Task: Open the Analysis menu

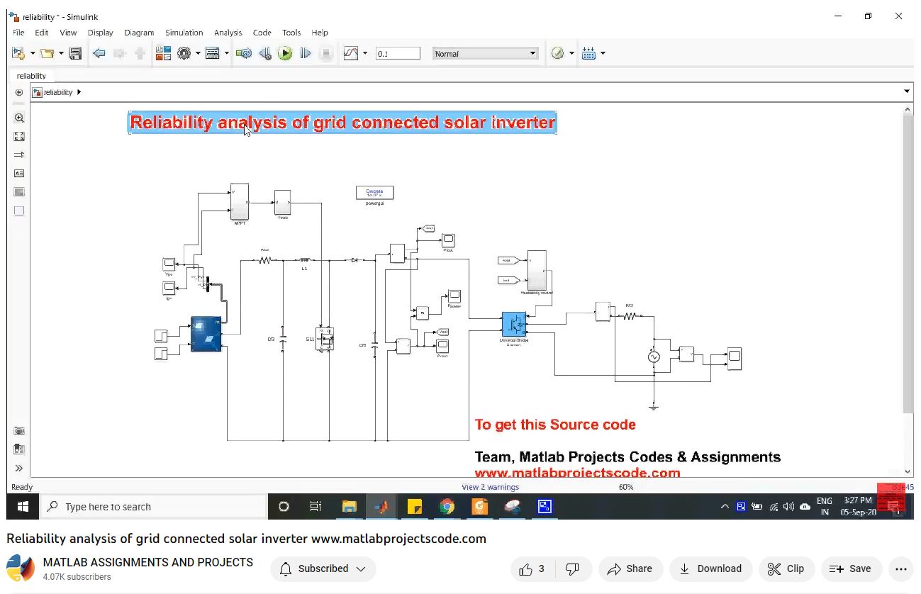Action: click(x=228, y=33)
